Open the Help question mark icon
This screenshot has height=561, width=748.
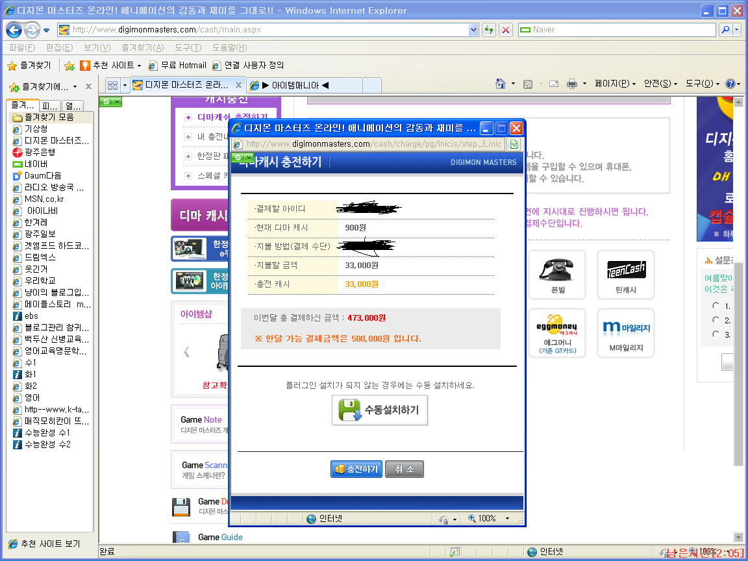(x=730, y=84)
